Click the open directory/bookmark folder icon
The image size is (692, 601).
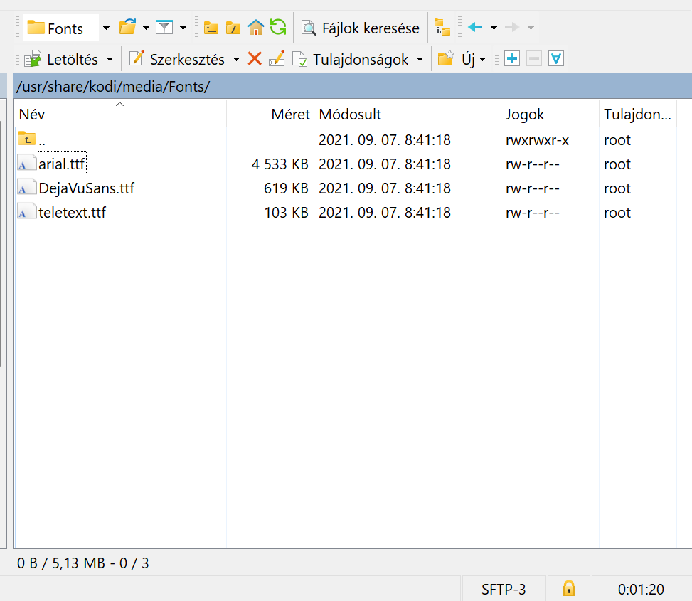[x=128, y=27]
